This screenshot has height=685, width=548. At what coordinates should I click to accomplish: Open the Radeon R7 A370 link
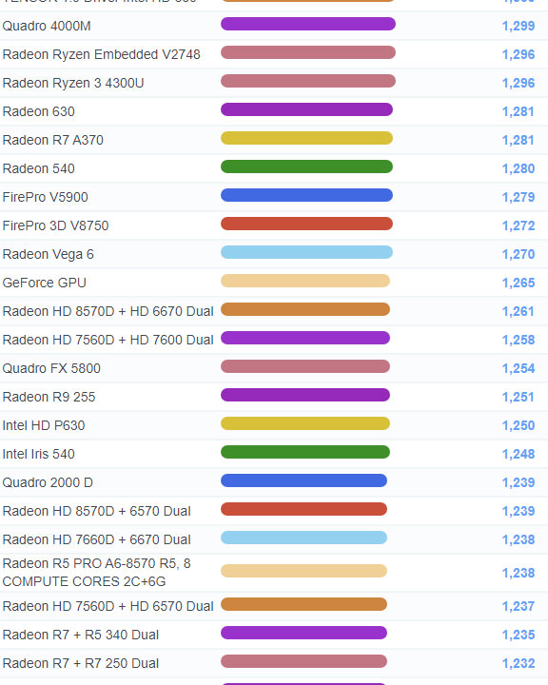click(x=53, y=140)
